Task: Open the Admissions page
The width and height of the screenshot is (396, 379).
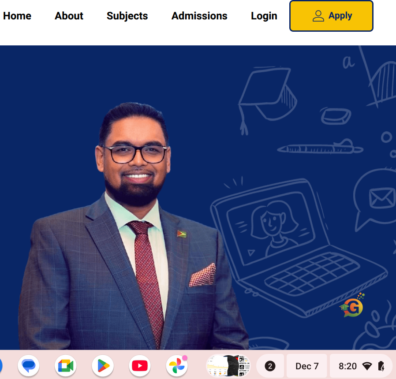Action: click(199, 16)
